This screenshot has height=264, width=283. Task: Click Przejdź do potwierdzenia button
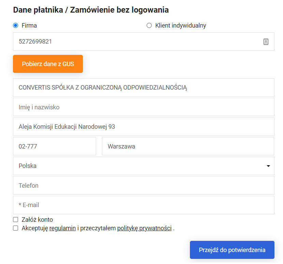pyautogui.click(x=232, y=250)
